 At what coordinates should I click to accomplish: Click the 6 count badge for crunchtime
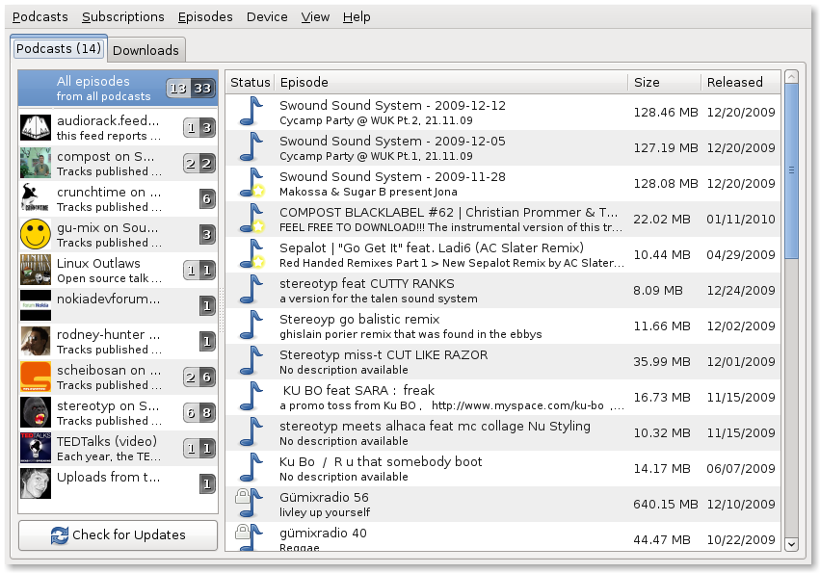pos(207,198)
